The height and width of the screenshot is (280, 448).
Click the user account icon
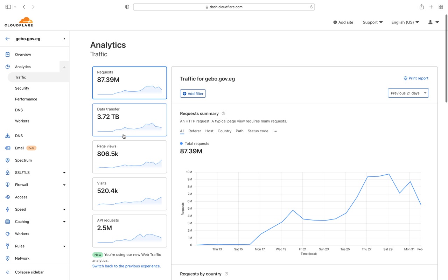(x=430, y=22)
